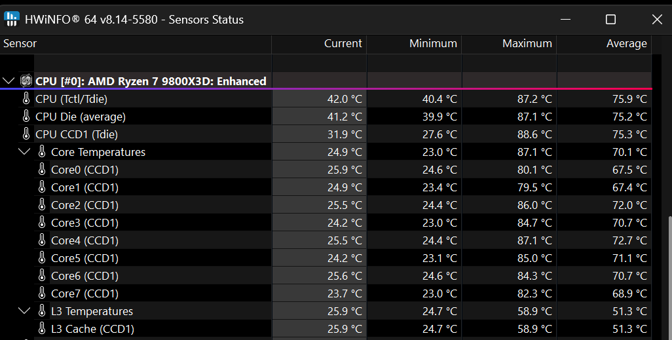
Task: Select the Core7 (CCD1) row label
Action: [x=85, y=293]
